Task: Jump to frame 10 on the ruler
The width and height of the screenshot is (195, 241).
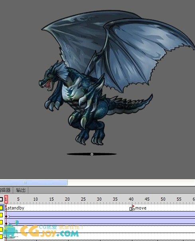Action: click(35, 199)
